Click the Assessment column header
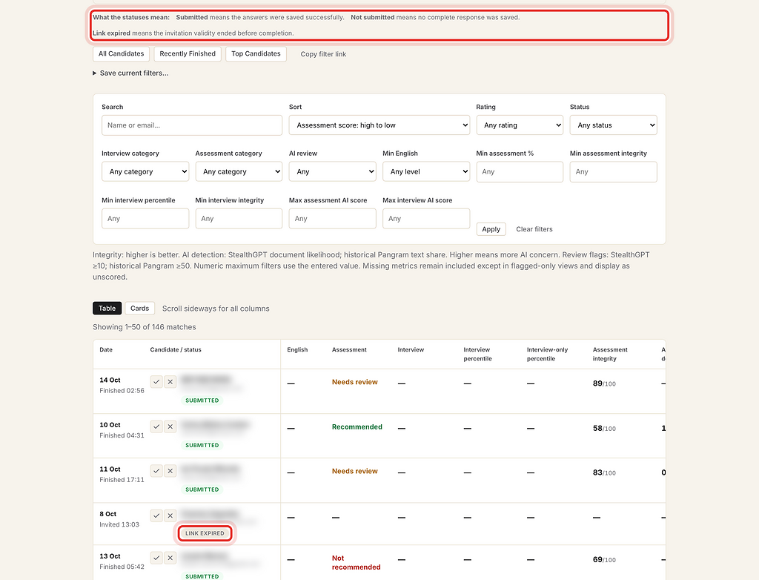The width and height of the screenshot is (759, 580). tap(349, 350)
